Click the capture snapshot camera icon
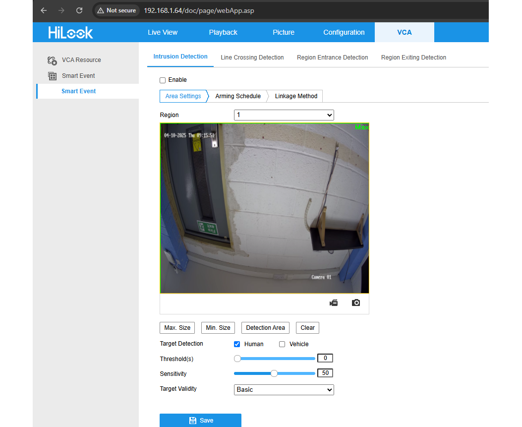Screen dimensions: 522x427 [x=356, y=303]
